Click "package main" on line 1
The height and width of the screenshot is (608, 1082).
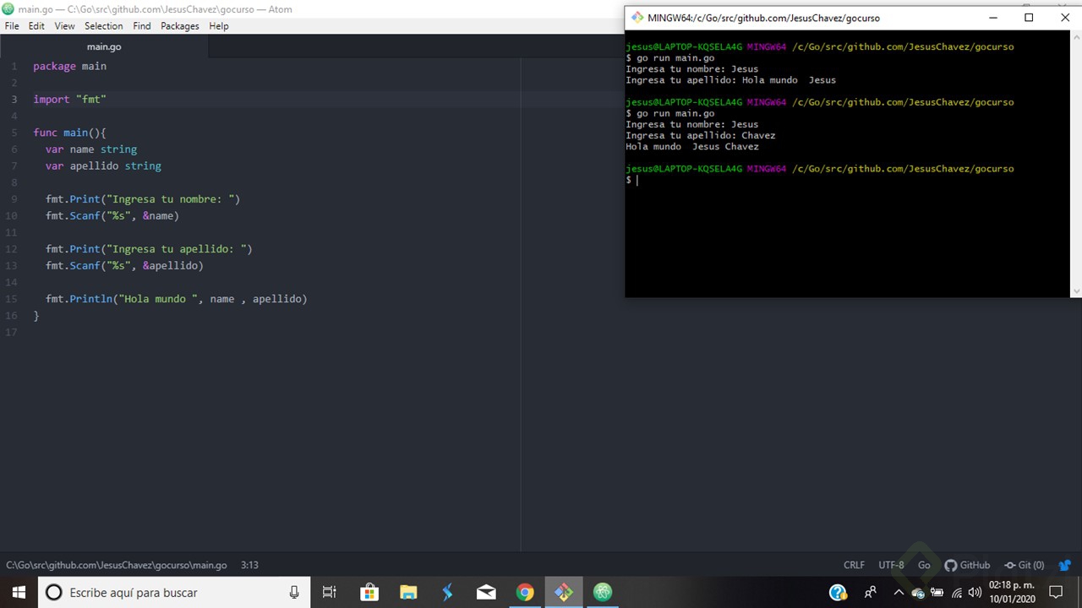70,66
